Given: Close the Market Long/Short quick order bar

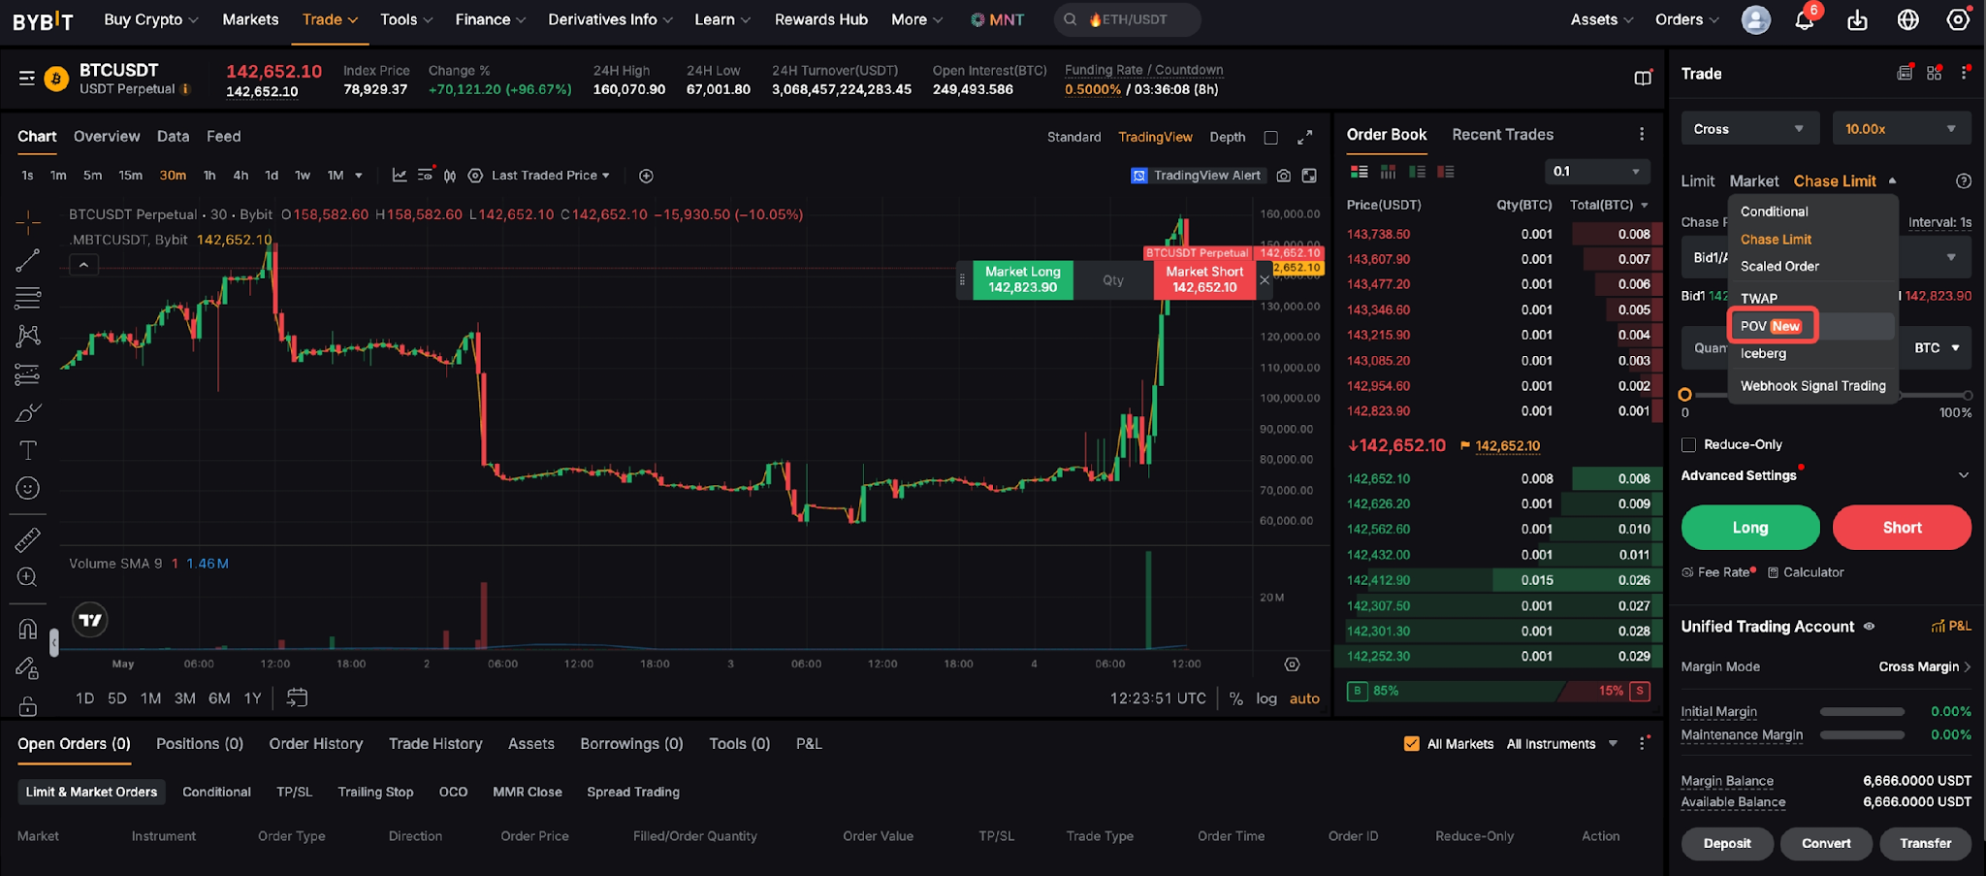Looking at the screenshot, I should [1265, 280].
